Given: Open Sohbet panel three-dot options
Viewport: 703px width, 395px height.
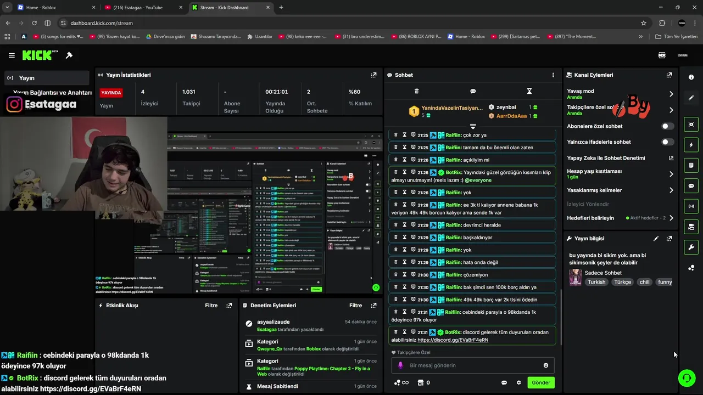Looking at the screenshot, I should tap(553, 75).
